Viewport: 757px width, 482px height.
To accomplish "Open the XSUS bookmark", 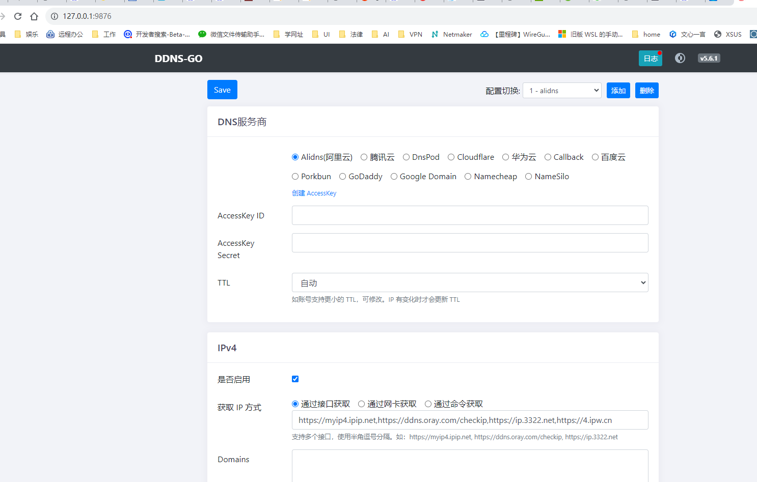I will [728, 34].
